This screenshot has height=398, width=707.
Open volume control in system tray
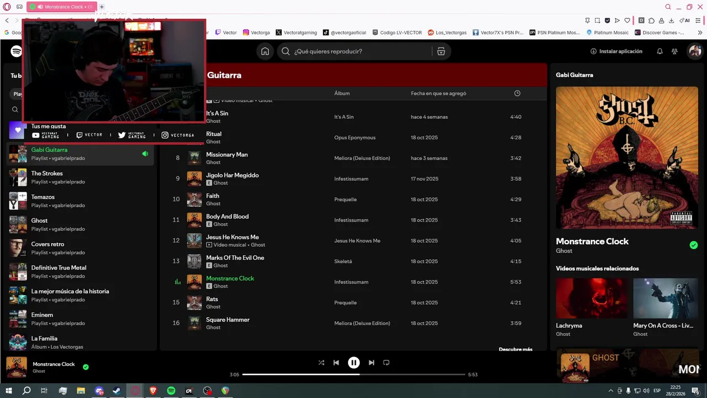pyautogui.click(x=646, y=391)
